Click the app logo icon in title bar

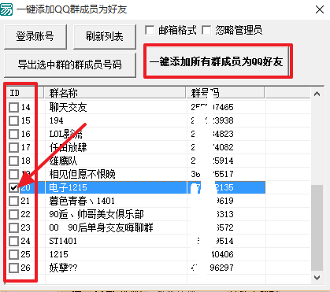tap(6, 9)
